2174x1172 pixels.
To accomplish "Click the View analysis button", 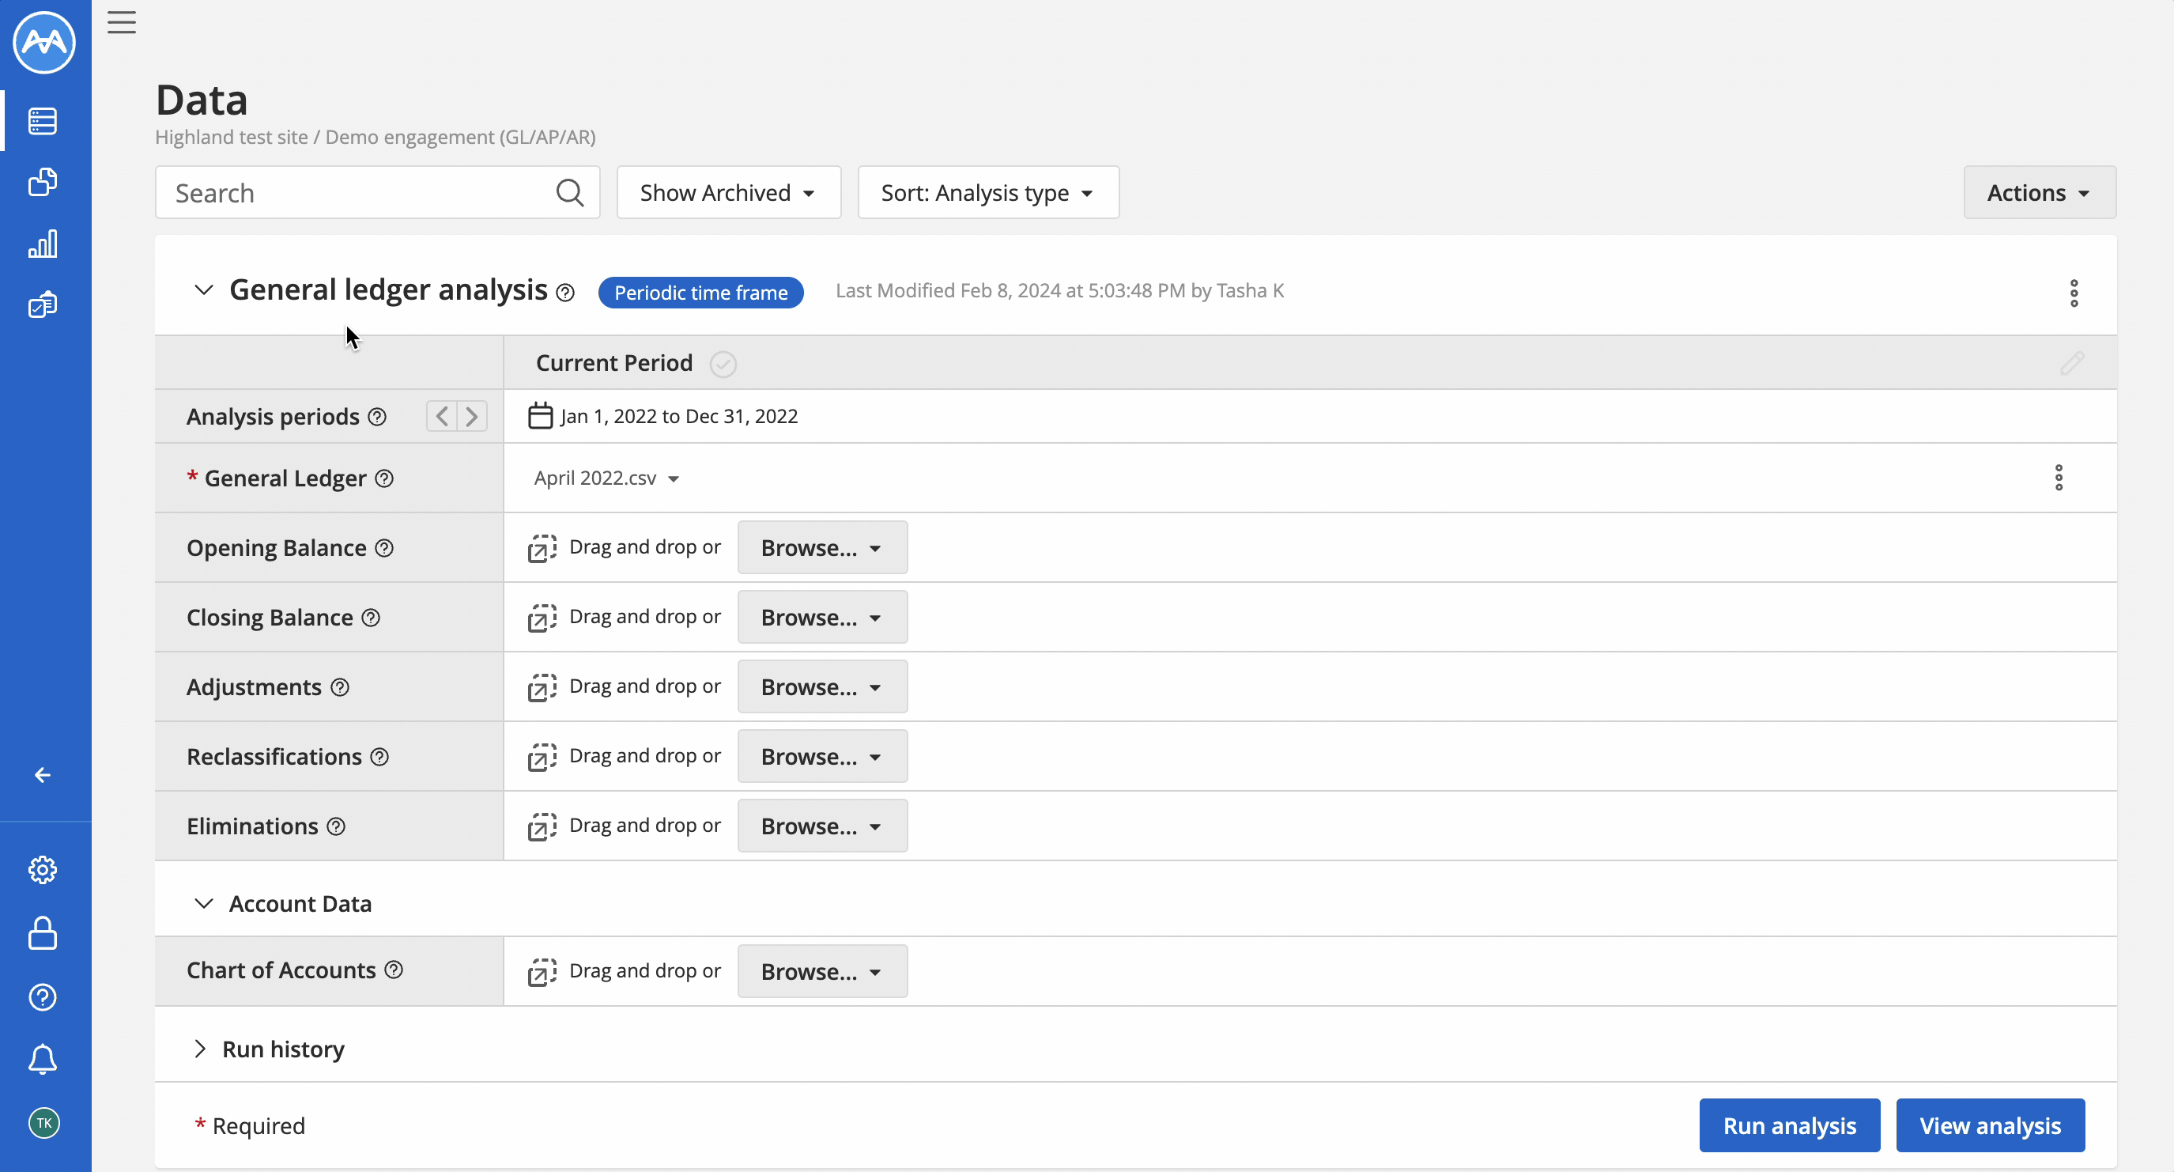I will (1990, 1125).
